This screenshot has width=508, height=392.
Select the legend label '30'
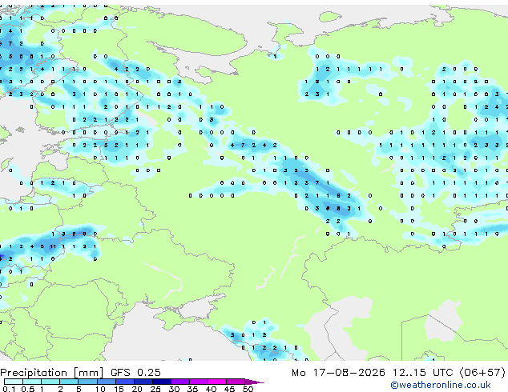[174, 389]
